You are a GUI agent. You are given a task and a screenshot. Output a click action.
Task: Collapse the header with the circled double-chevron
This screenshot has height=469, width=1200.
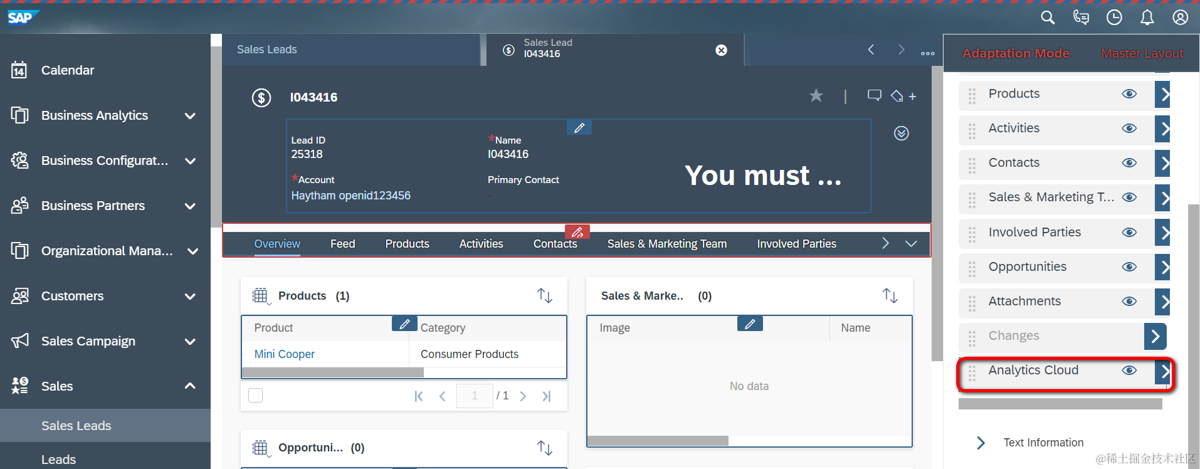pos(902,133)
